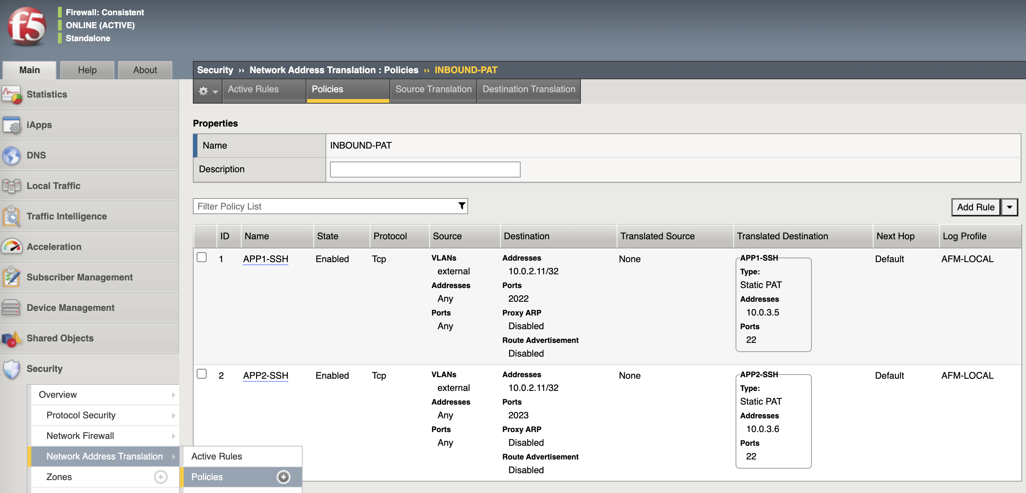The width and height of the screenshot is (1026, 493).
Task: Open the APP2-SSH rule link
Action: (266, 376)
